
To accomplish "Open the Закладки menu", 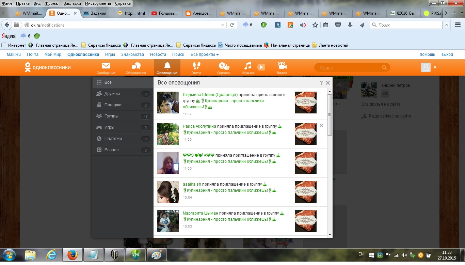I will 71,3.
